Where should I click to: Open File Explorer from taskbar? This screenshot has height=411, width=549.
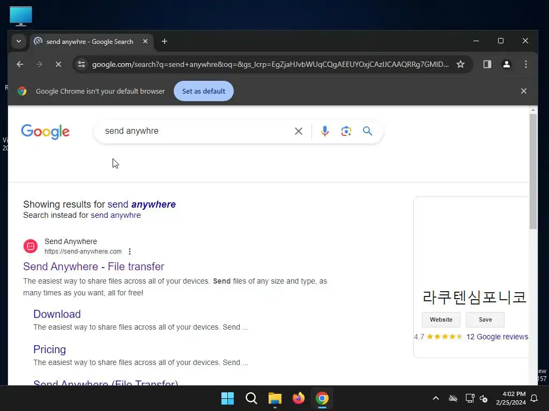point(275,398)
